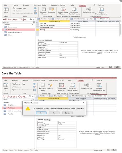Screen dimensions: 122x153
Task: Select Employees table in top navigation pane
Action: tap(13, 27)
